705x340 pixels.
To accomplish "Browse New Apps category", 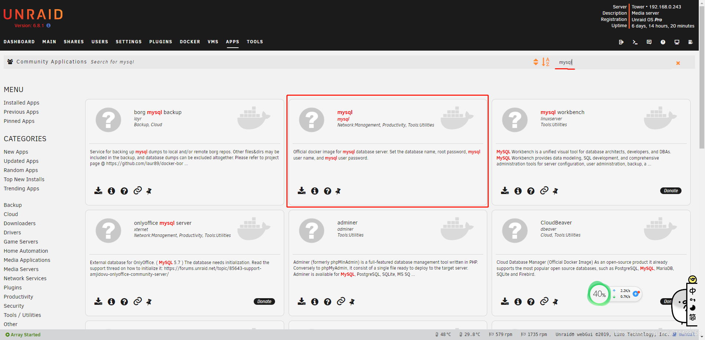I will tap(16, 152).
